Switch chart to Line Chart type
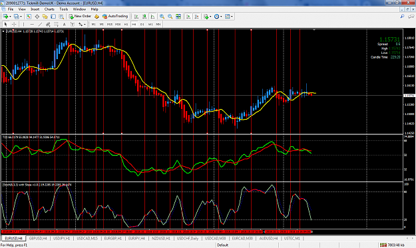 tap(152, 17)
